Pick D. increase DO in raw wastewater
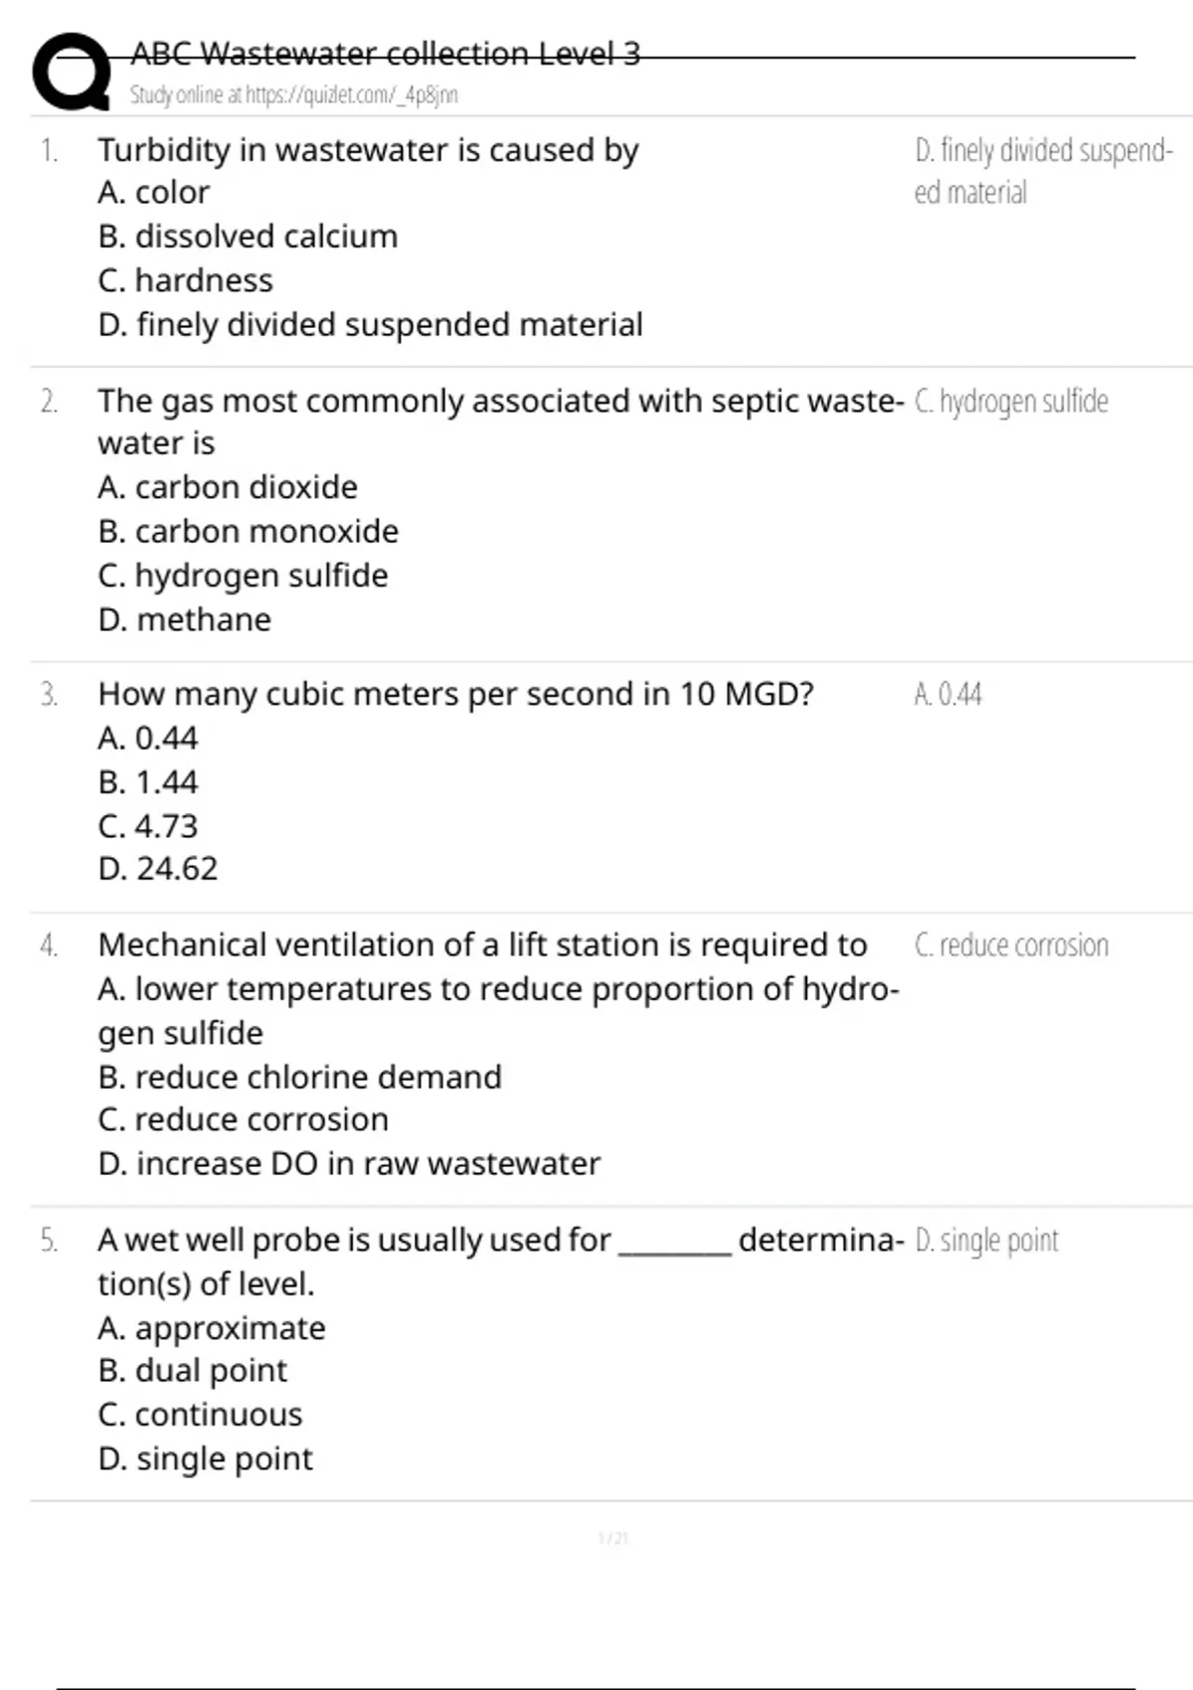Screen dimensions: 1193x1690 (x=349, y=1164)
